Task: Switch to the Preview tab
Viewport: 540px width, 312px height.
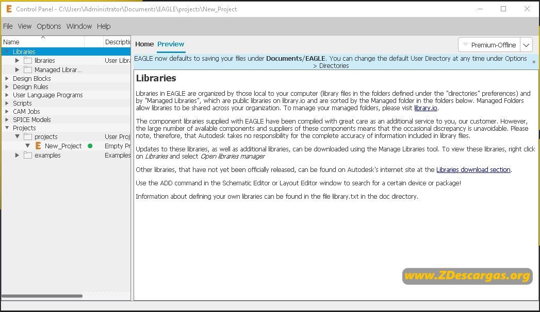Action: point(171,44)
